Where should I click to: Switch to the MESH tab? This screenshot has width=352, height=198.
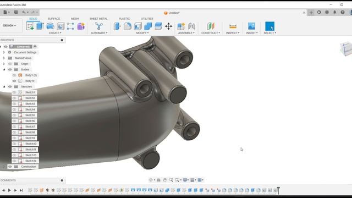pos(75,19)
